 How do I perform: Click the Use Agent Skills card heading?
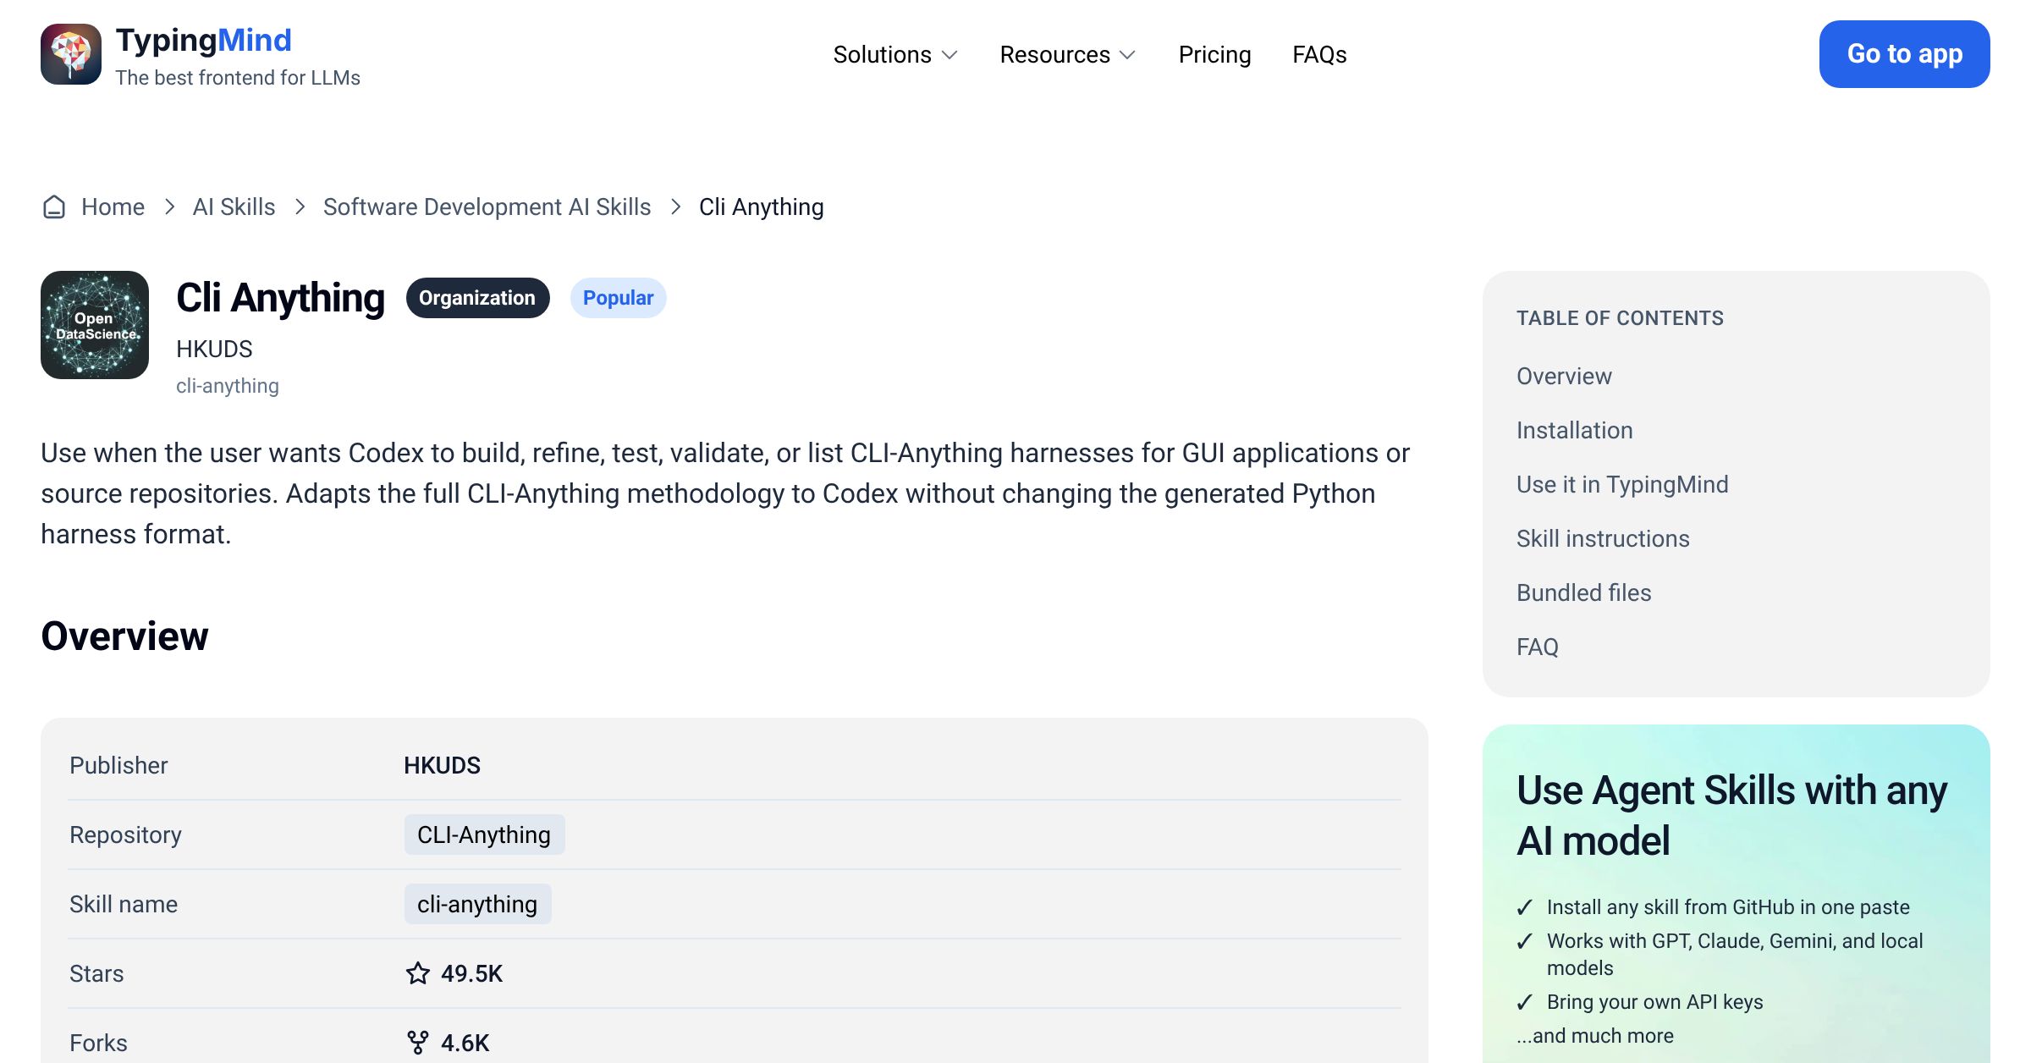tap(1731, 815)
